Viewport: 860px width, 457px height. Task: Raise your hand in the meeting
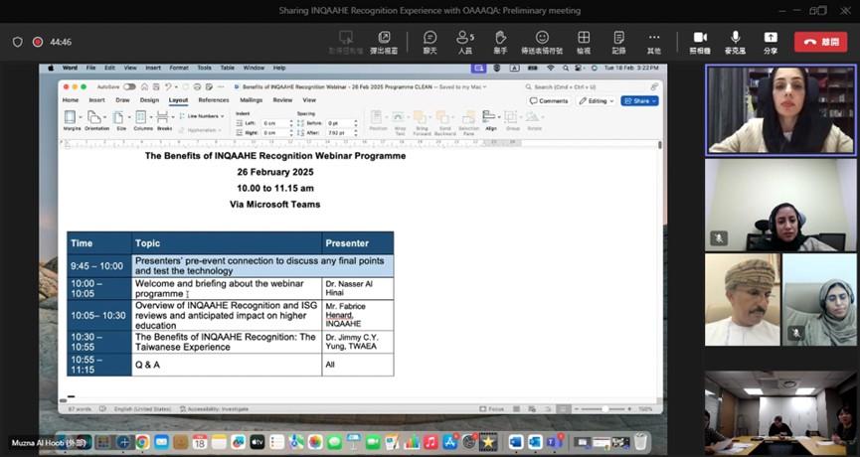[500, 42]
